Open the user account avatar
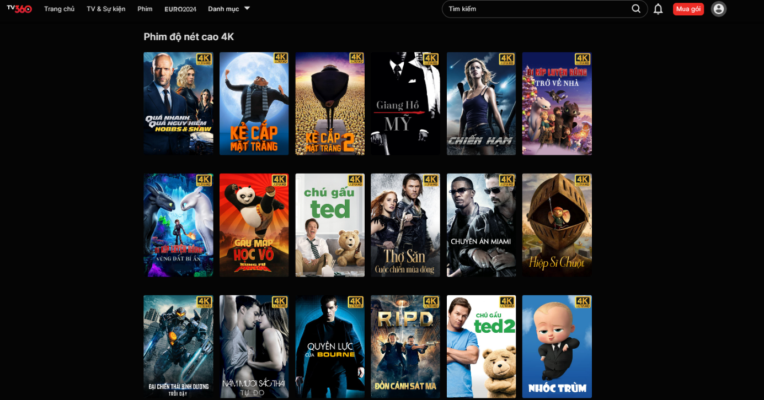Screen dimensions: 764x400 coord(719,9)
